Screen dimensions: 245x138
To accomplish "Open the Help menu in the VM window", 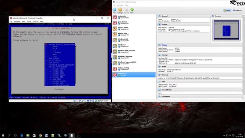I will (x=42, y=21).
